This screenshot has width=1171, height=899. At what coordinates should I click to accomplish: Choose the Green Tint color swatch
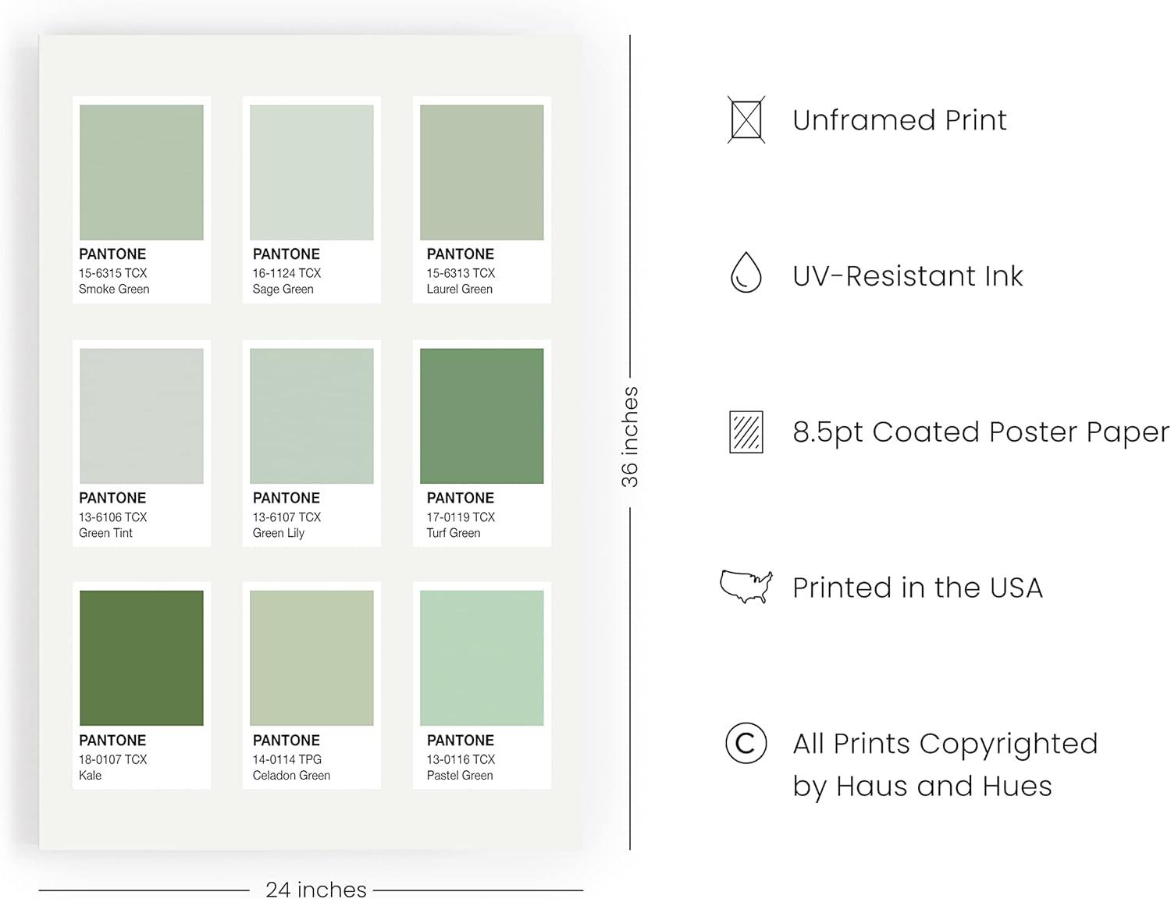pyautogui.click(x=141, y=416)
